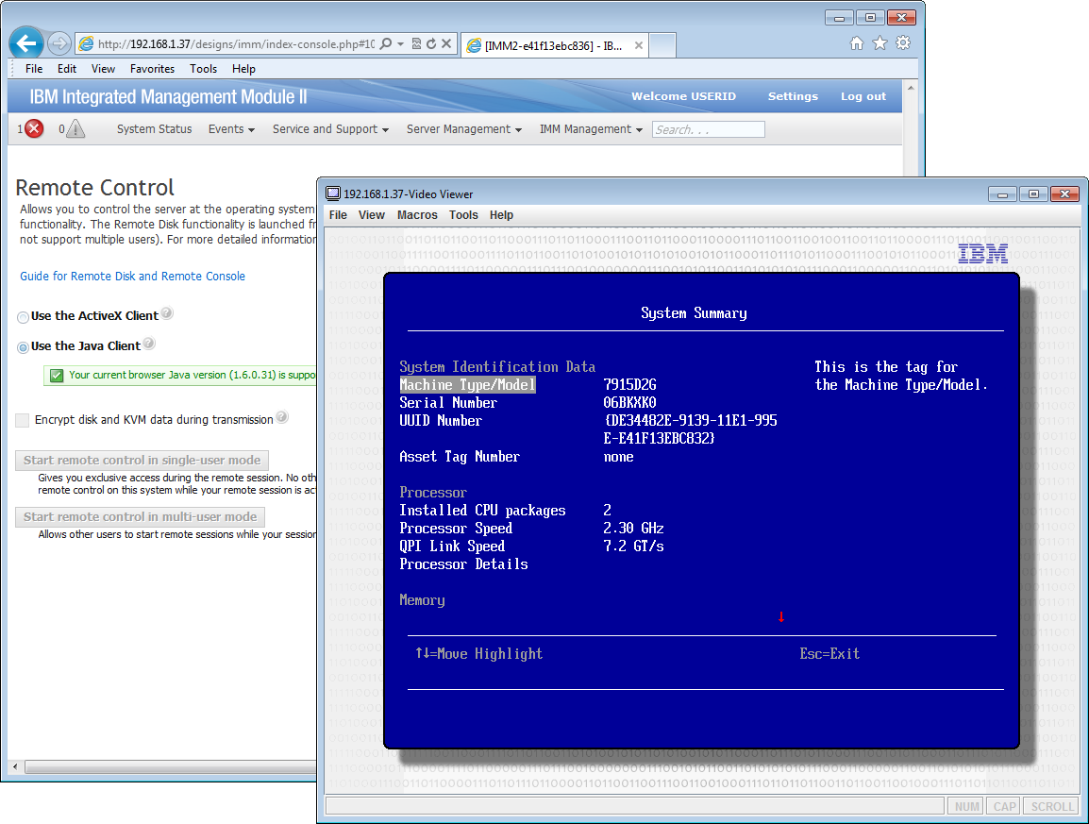This screenshot has width=1089, height=824.
Task: Click the compatibility view icon in address bar
Action: click(416, 43)
